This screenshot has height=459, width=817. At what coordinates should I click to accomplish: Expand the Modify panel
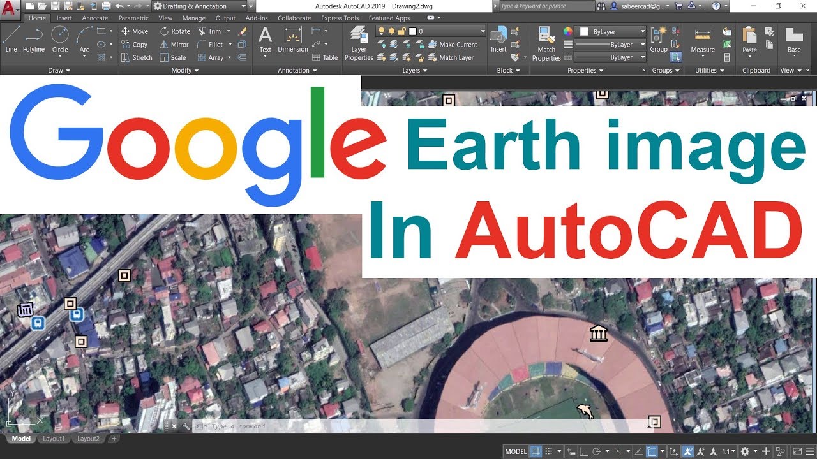click(x=185, y=71)
